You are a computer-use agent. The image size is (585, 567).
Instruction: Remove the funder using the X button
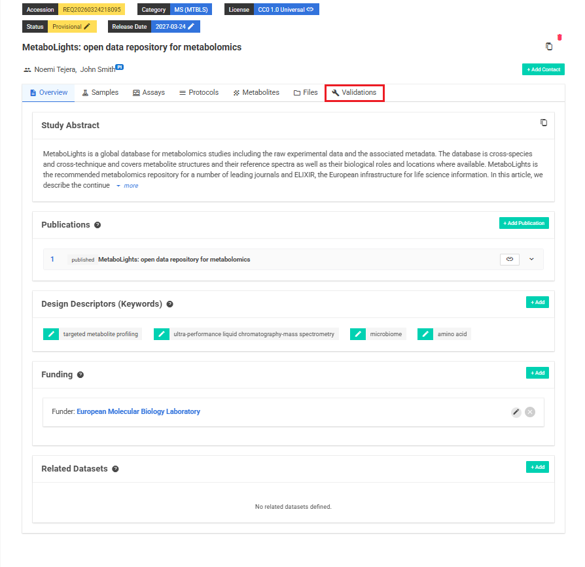tap(530, 412)
